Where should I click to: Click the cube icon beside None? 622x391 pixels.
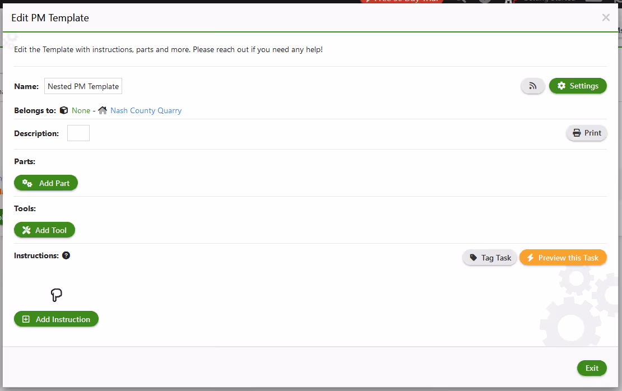click(x=64, y=110)
